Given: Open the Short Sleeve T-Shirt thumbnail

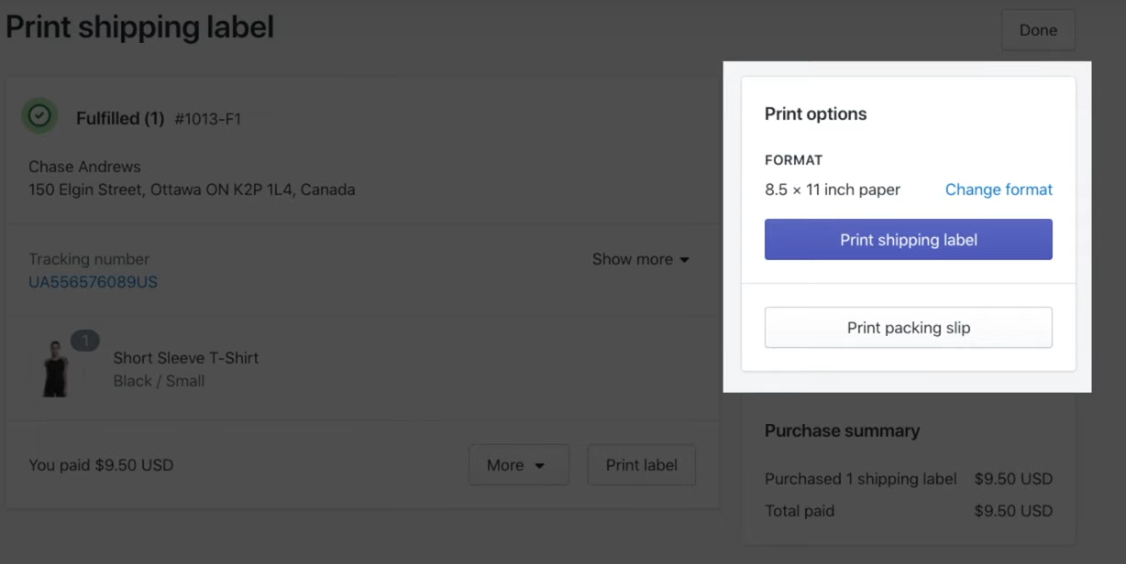Looking at the screenshot, I should click(x=55, y=368).
